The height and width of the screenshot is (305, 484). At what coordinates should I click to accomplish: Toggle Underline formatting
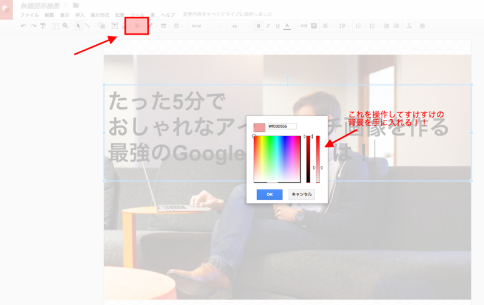(278, 26)
